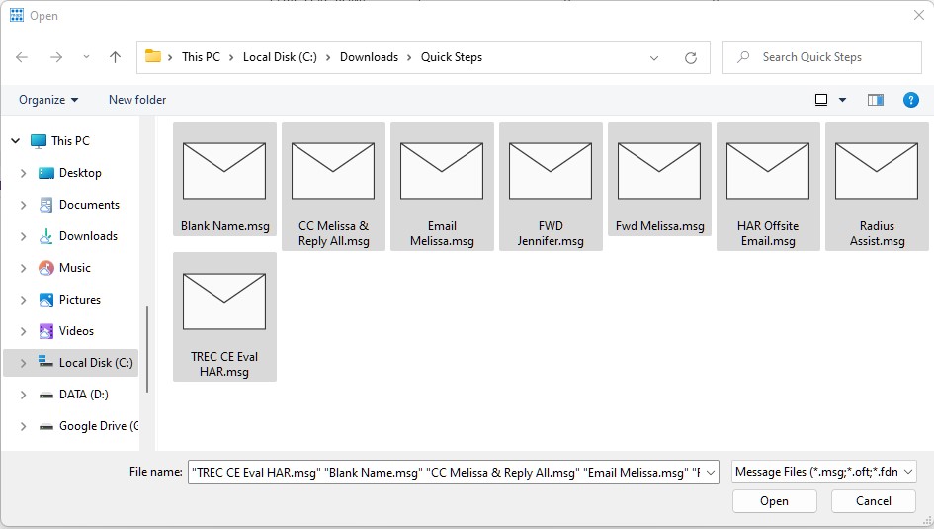Open the recent locations chevron

tap(86, 57)
